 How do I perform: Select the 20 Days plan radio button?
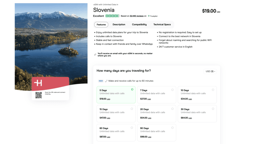click(173, 109)
